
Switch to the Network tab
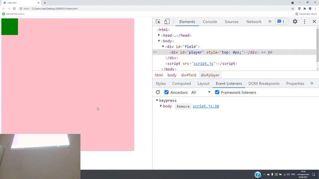tap(254, 21)
